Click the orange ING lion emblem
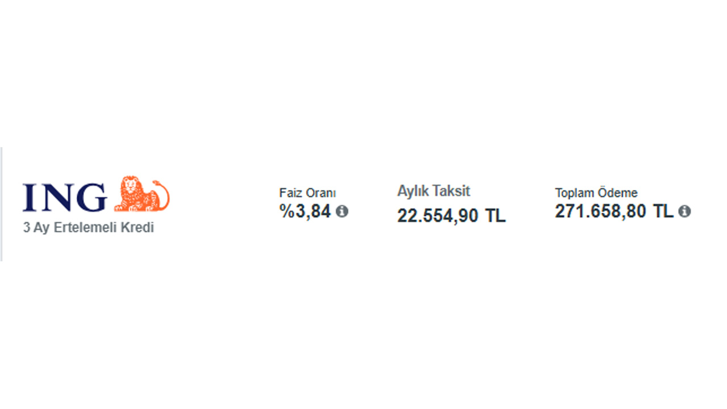The image size is (727, 409). tap(142, 194)
